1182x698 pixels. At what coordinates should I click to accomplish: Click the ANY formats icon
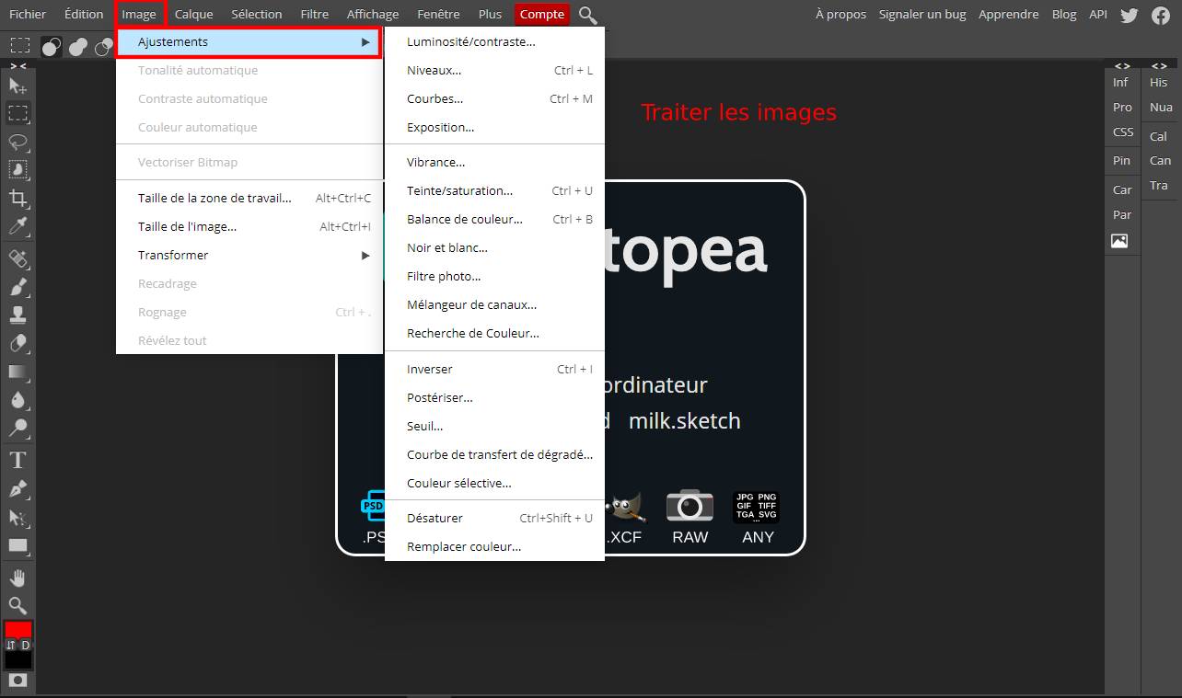pos(757,507)
